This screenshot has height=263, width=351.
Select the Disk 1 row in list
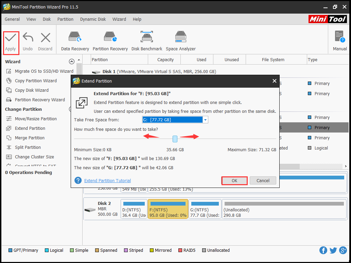(154, 72)
